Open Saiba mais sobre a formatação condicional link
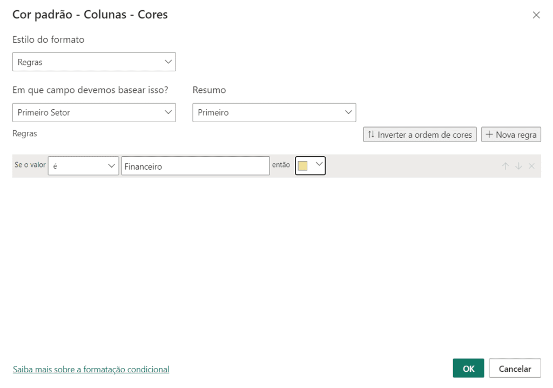The image size is (553, 388). click(91, 370)
